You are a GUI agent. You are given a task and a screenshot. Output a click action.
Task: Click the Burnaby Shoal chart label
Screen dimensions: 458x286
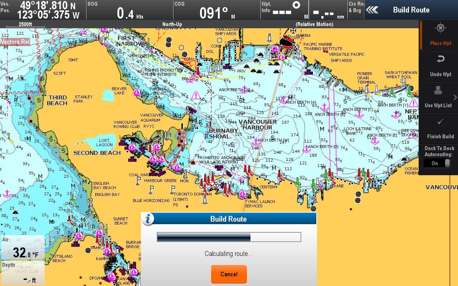pyautogui.click(x=224, y=133)
